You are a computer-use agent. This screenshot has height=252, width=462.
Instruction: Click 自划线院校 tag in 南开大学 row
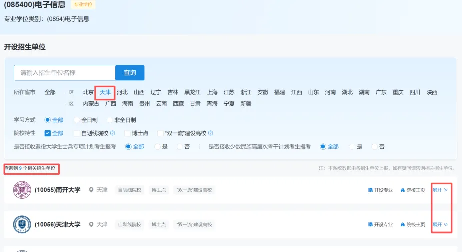tap(129, 190)
